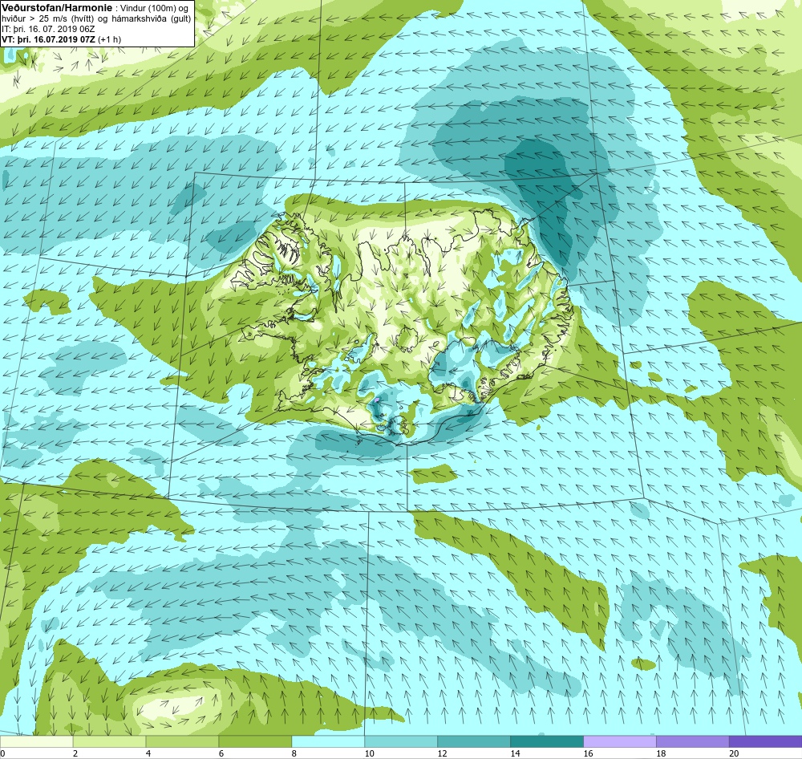
Task: Click the light cyan 8–10 m/s legend swatch
Action: 328,741
